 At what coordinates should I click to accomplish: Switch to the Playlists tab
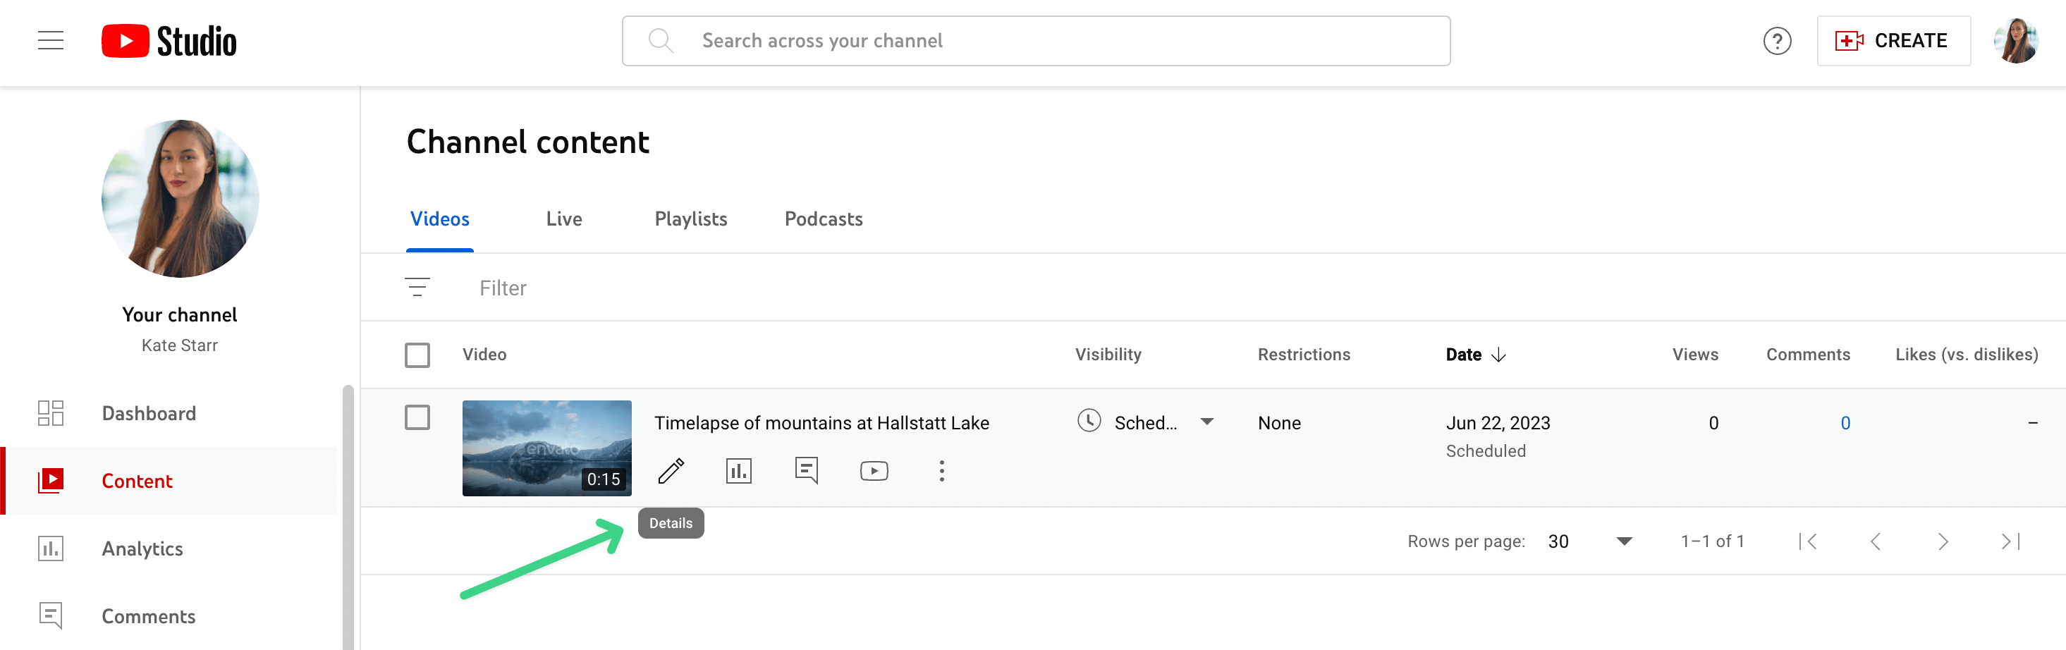click(690, 219)
